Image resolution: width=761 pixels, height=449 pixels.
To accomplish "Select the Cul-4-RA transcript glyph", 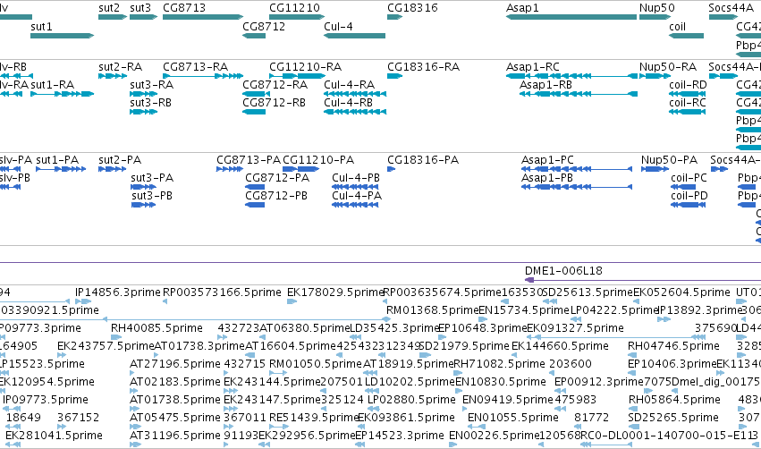I will click(355, 94).
